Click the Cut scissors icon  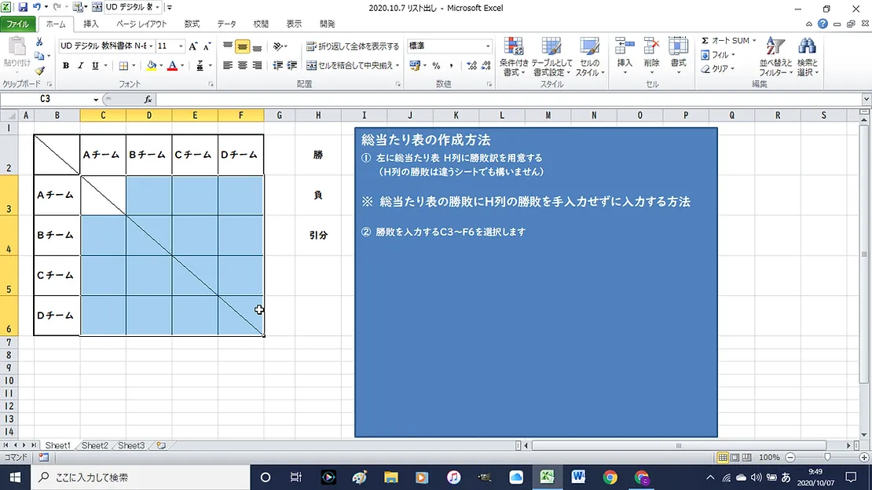tap(40, 42)
